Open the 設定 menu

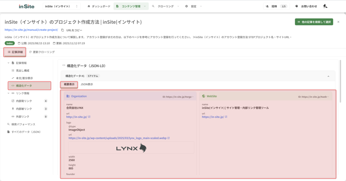point(194,6)
